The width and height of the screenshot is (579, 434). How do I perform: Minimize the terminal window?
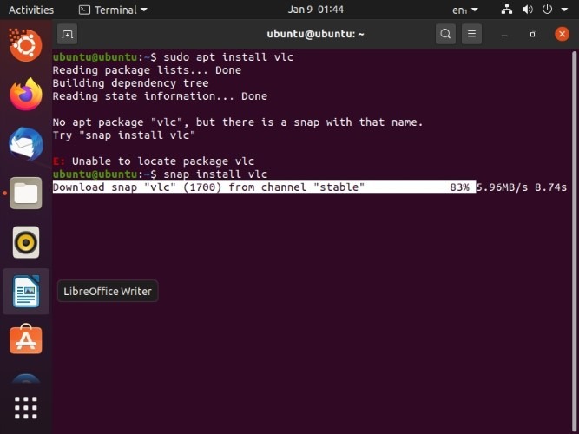click(504, 35)
